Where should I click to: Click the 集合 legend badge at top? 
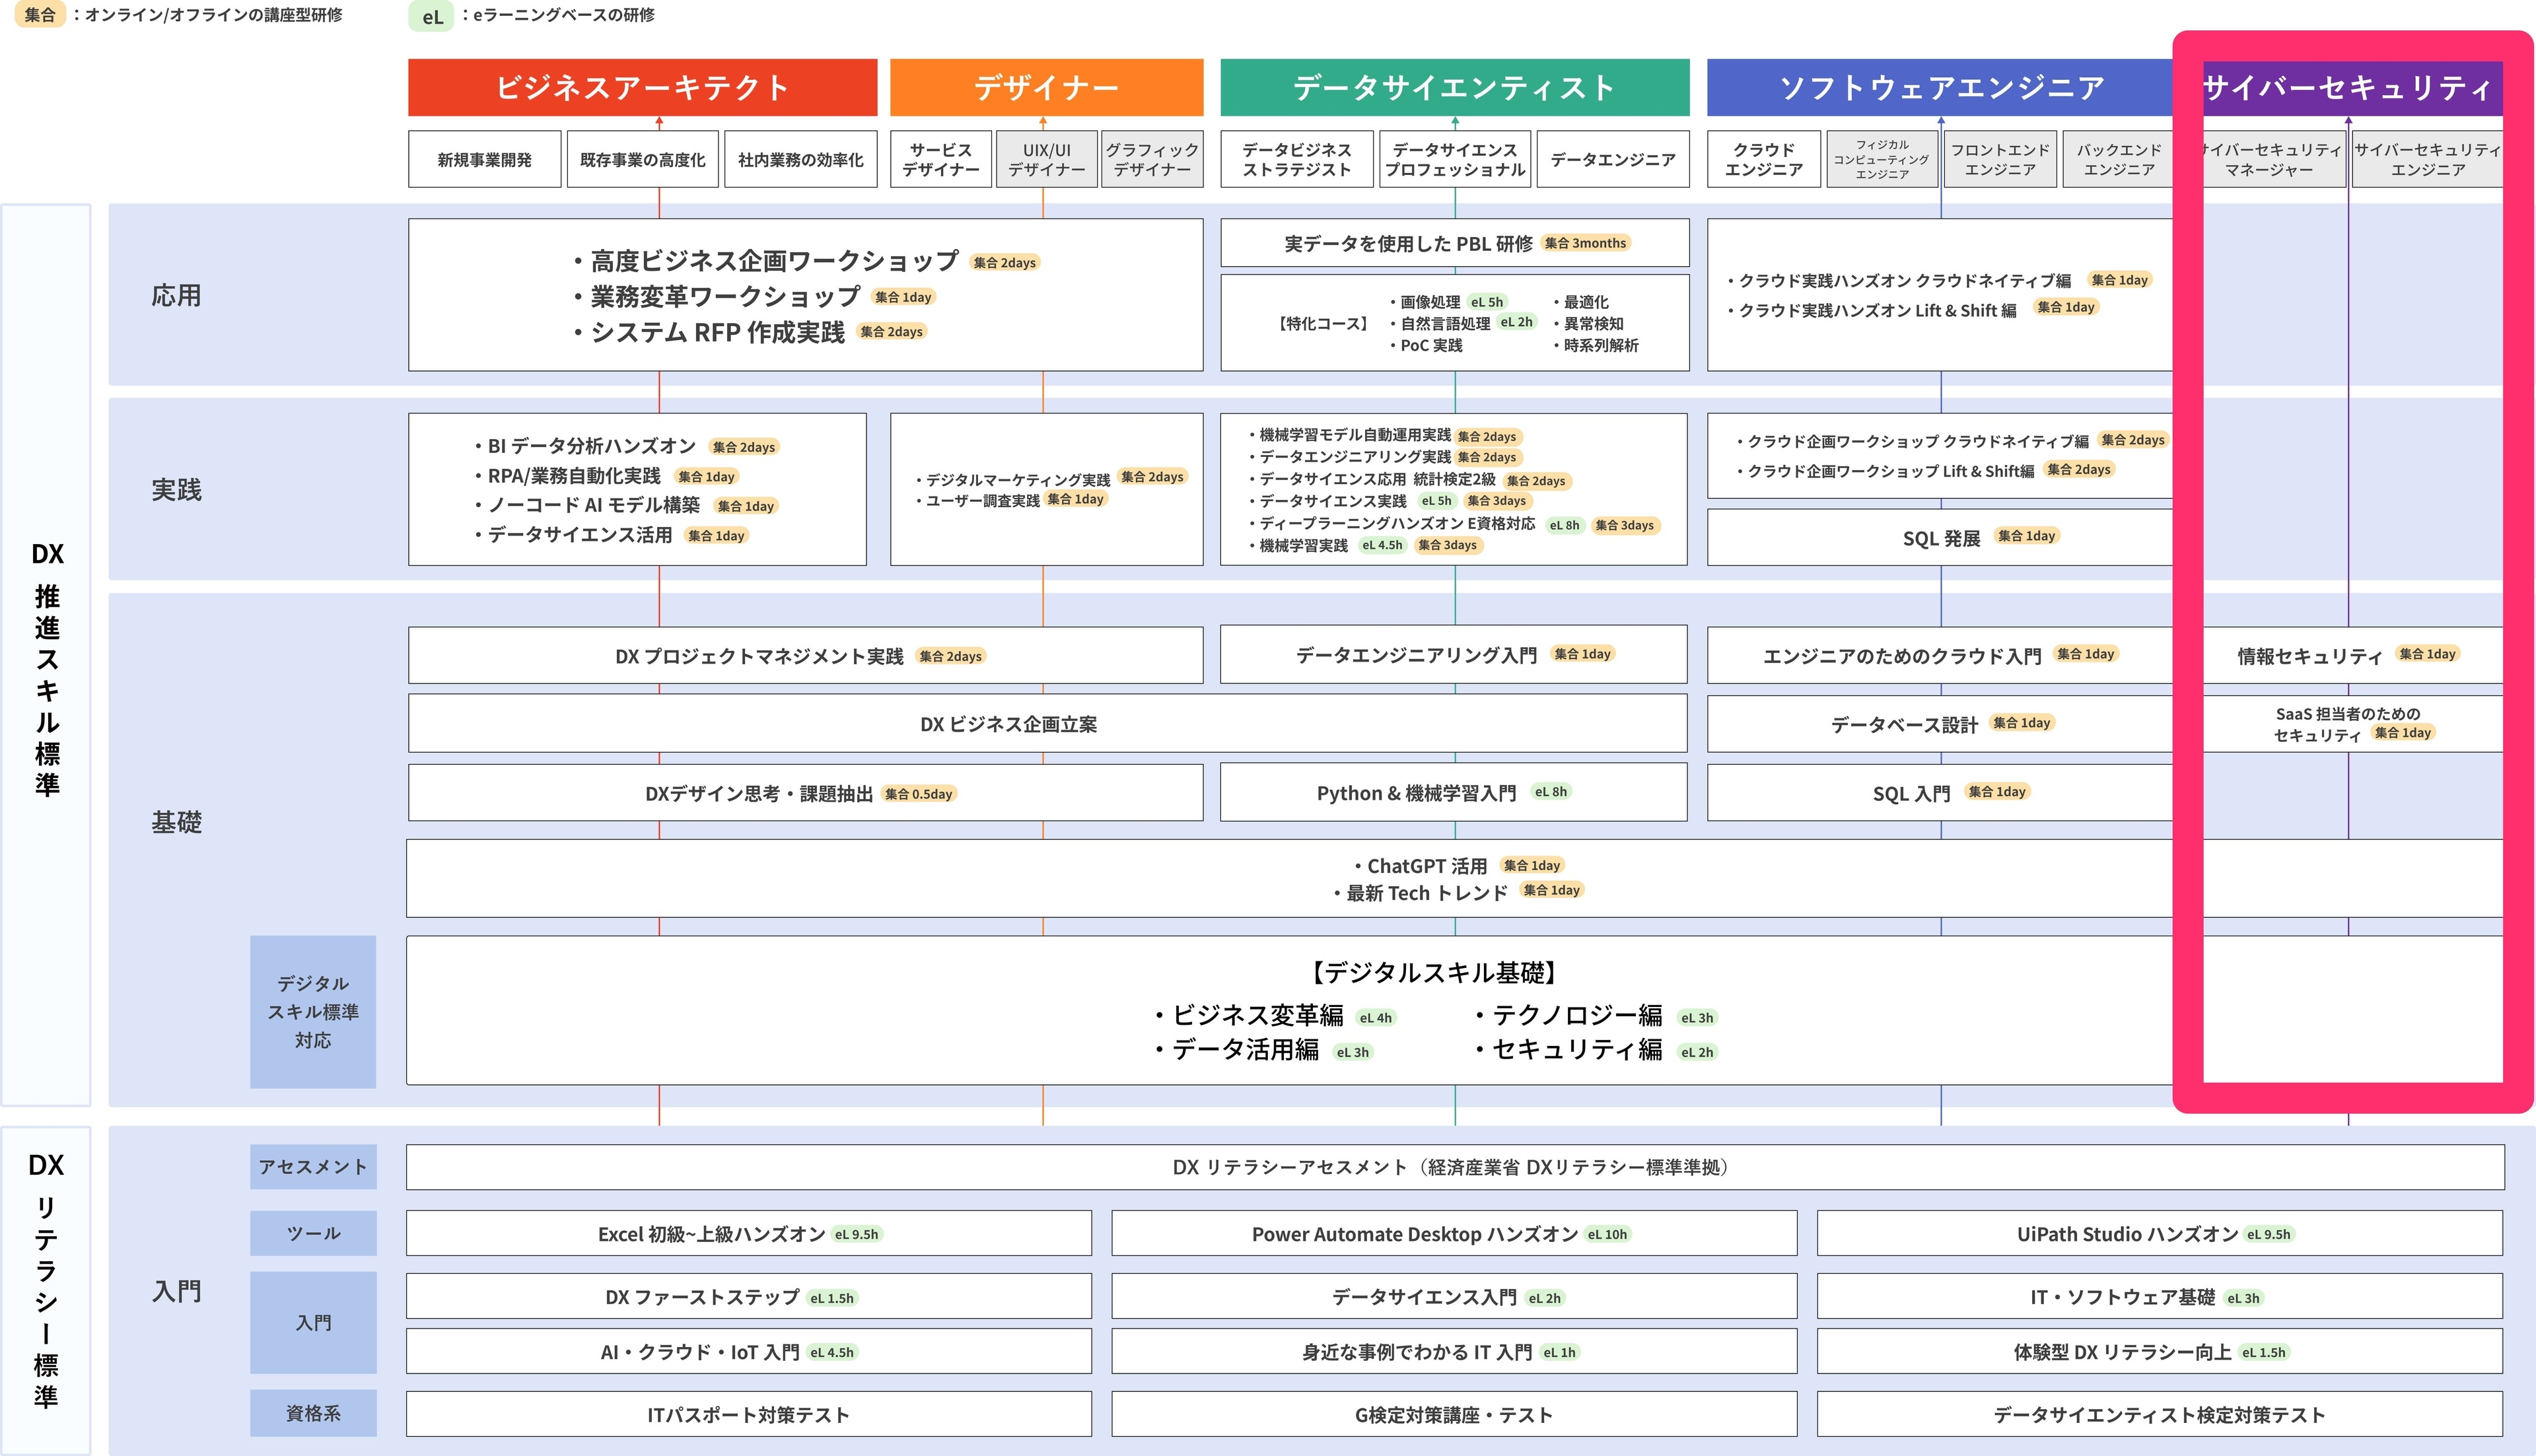(x=40, y=15)
